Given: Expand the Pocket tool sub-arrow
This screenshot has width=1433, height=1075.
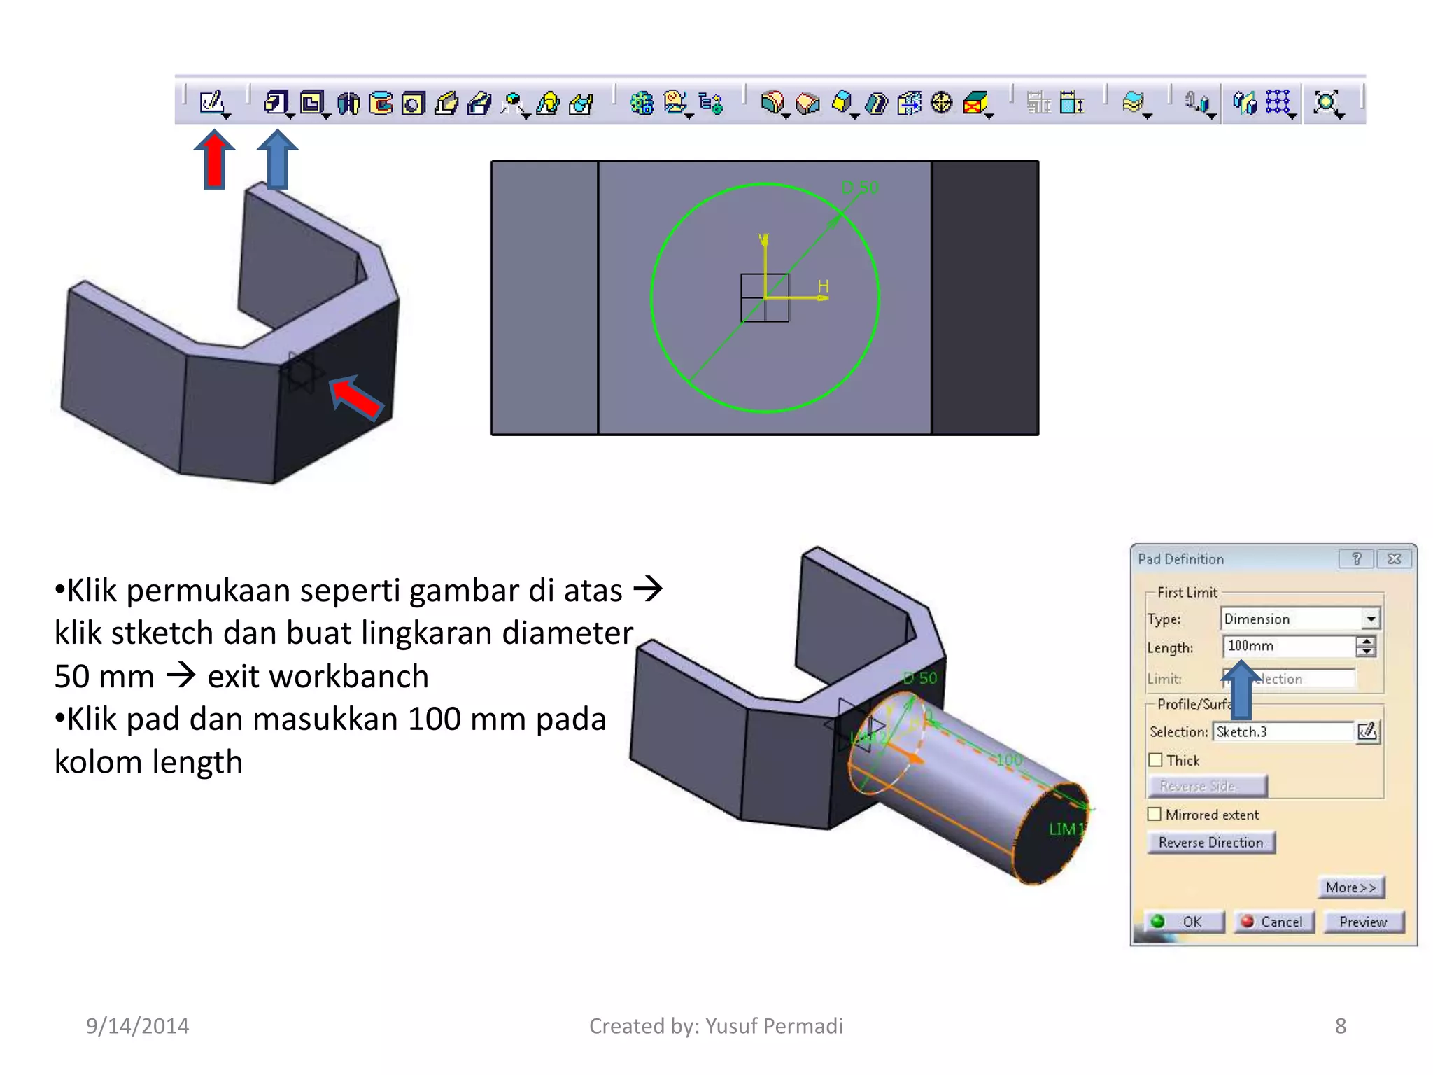Looking at the screenshot, I should pyautogui.click(x=326, y=115).
